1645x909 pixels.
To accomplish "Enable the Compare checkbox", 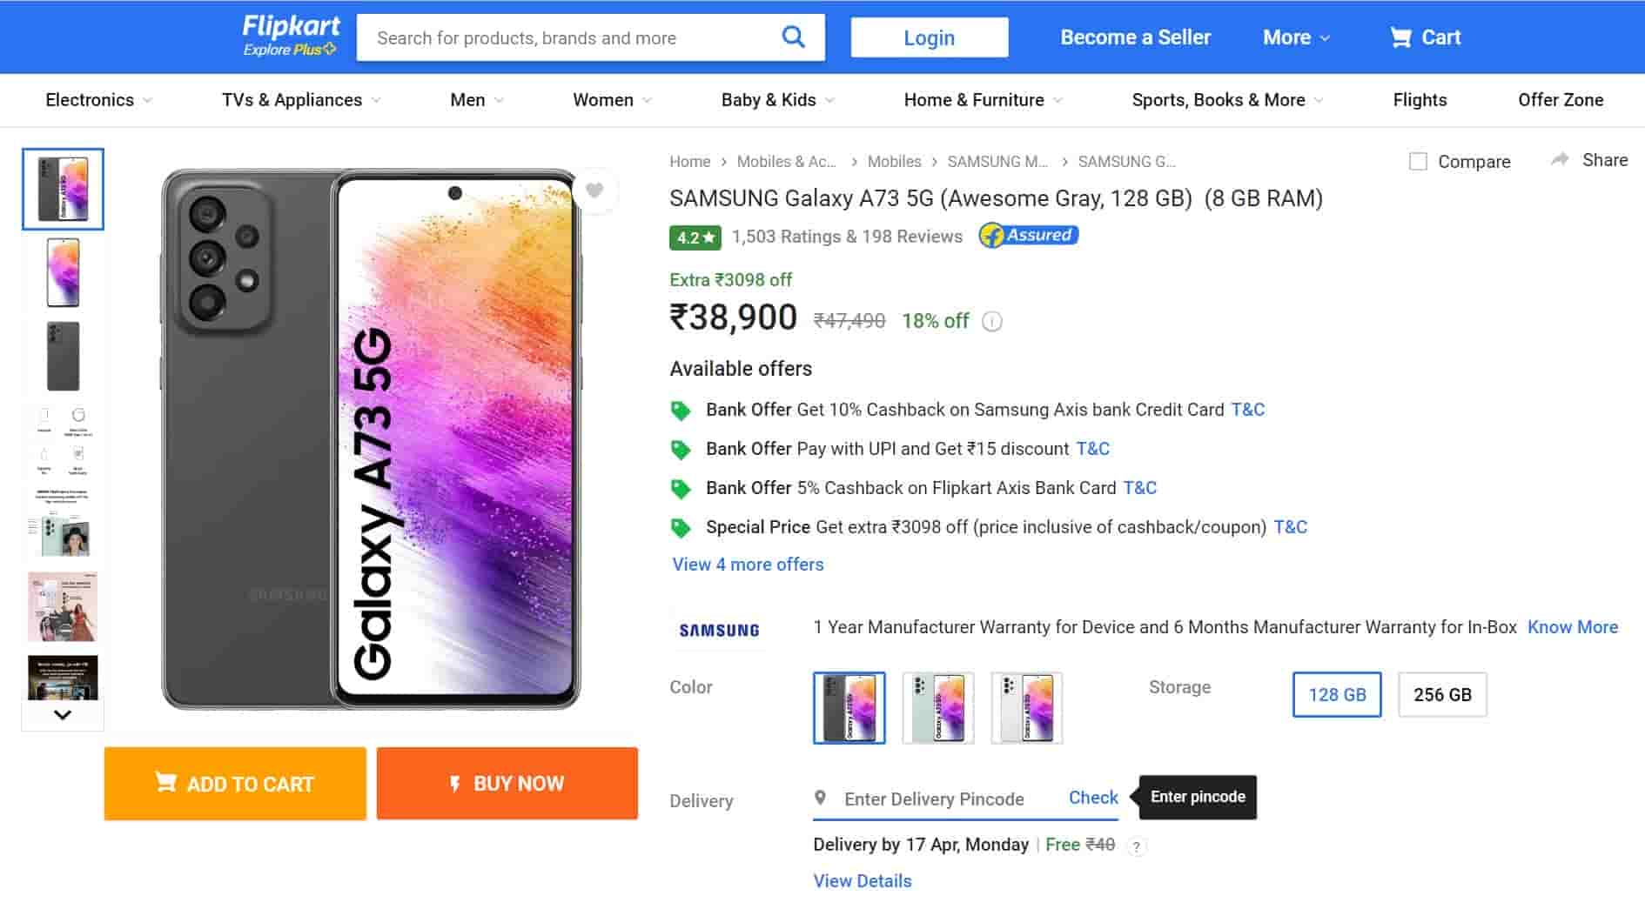I will pyautogui.click(x=1418, y=161).
